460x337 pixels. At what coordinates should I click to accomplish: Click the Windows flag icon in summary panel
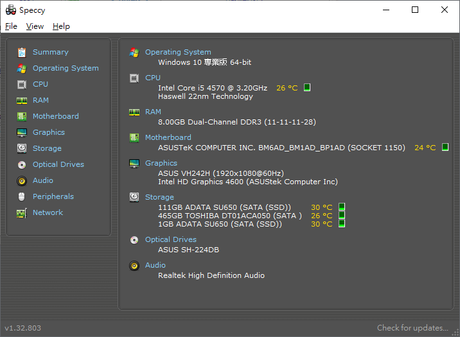point(134,53)
